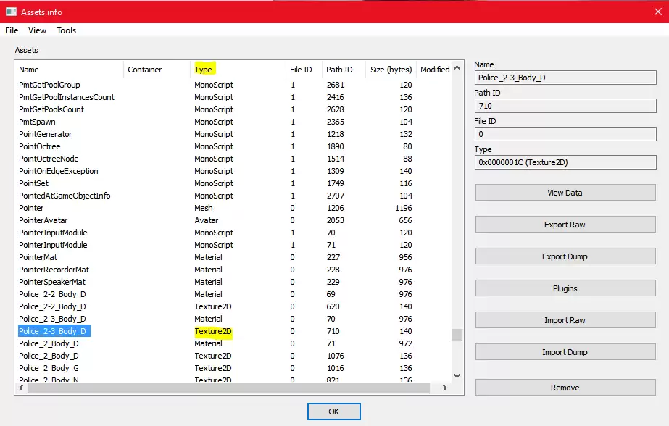Click the Path ID value 1076
The image size is (669, 426).
click(336, 356)
